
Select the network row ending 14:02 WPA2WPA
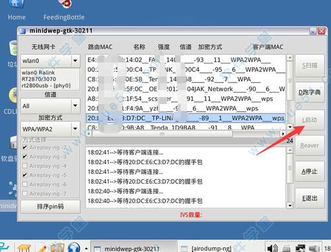pos(186,60)
